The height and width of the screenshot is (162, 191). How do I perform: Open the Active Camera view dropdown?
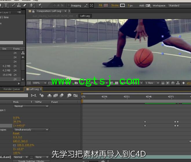point(131,83)
